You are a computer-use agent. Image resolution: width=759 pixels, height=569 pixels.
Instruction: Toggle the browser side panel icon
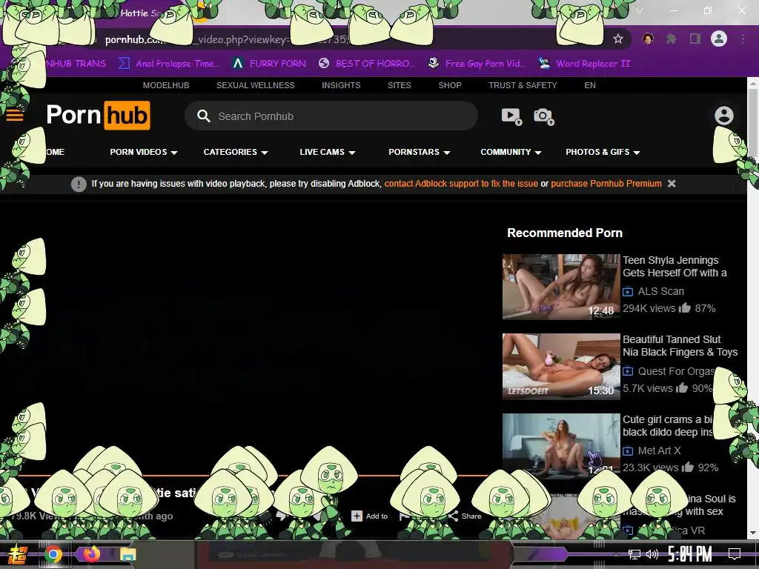695,39
